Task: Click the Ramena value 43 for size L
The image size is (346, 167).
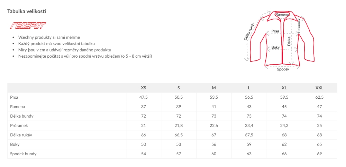Action: click(x=249, y=107)
